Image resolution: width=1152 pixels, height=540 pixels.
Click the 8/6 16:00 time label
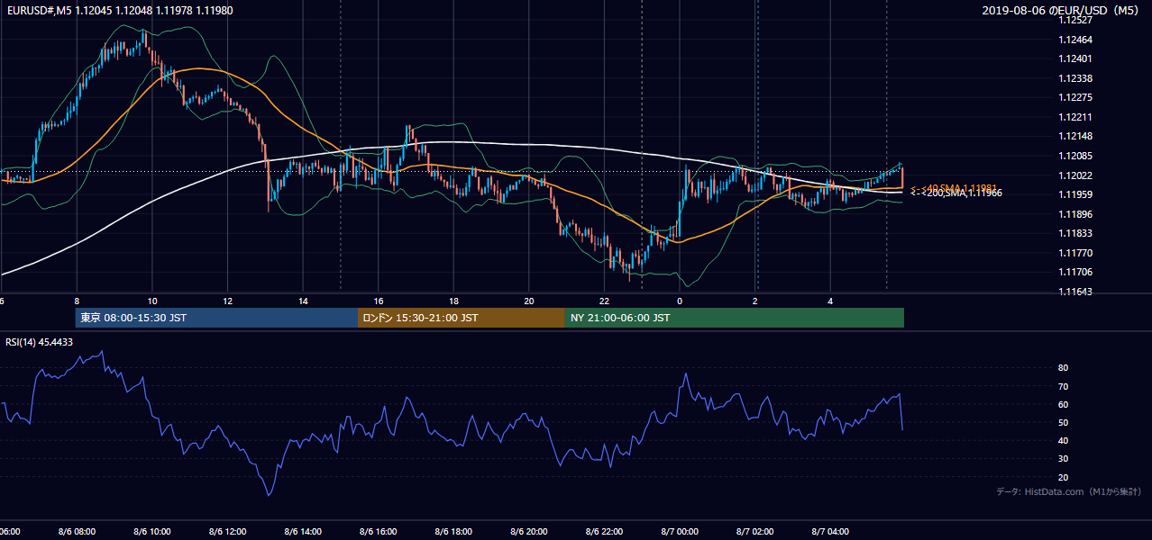click(x=379, y=532)
